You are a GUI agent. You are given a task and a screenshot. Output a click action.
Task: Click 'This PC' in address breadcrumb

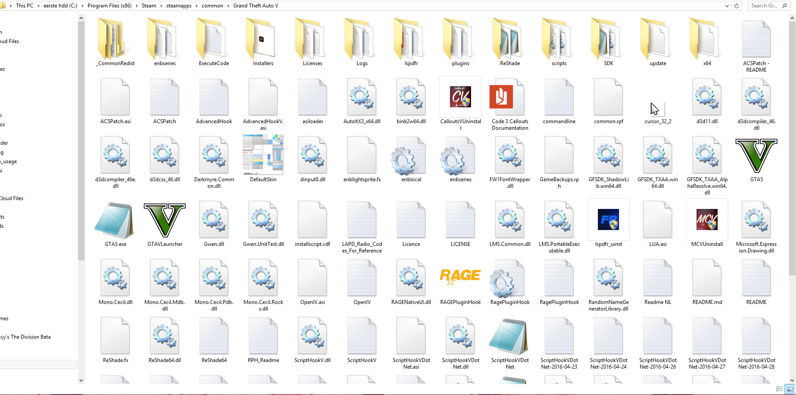[25, 6]
